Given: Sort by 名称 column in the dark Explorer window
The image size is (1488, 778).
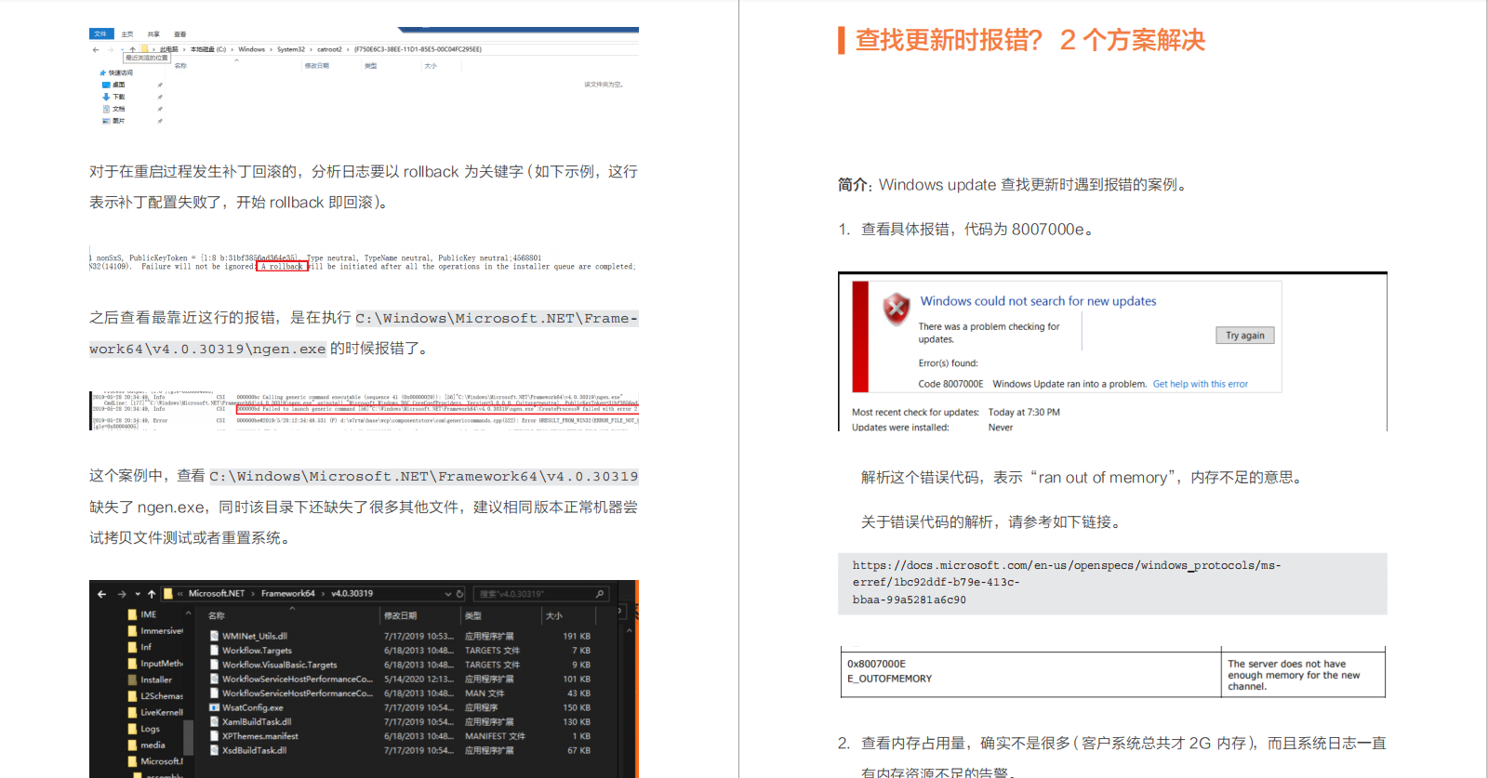Looking at the screenshot, I should pyautogui.click(x=216, y=615).
